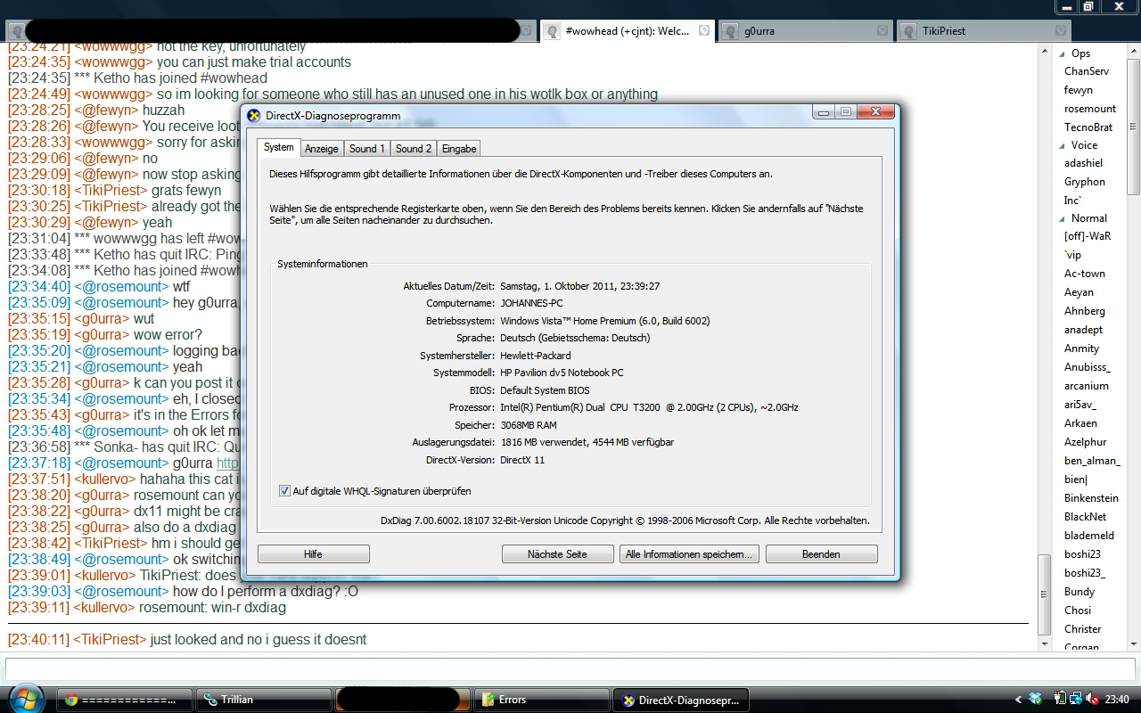Select anadept in the user list
Screen dimensions: 1141x713
pyautogui.click(x=1084, y=330)
